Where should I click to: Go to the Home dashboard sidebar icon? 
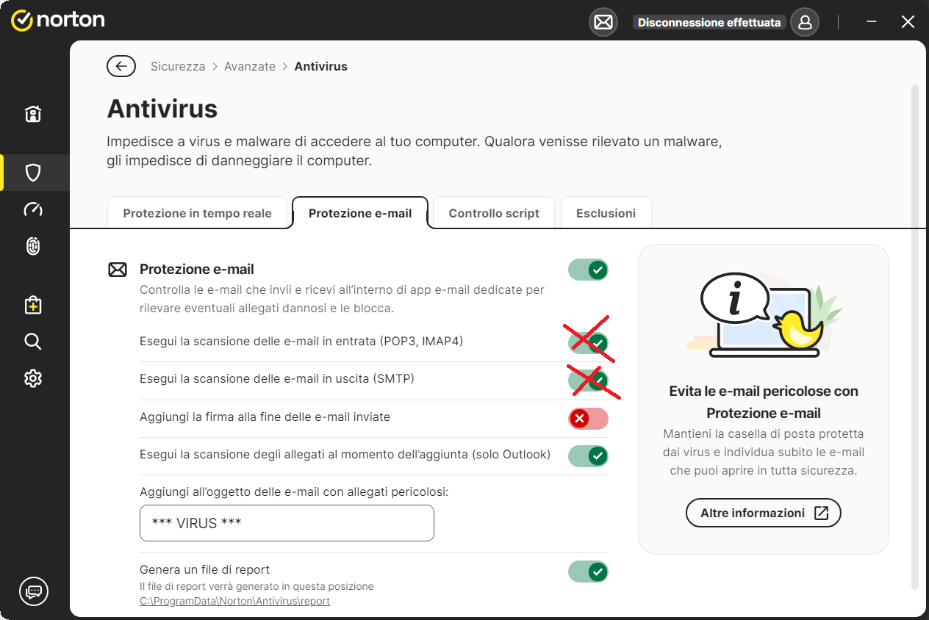point(33,114)
